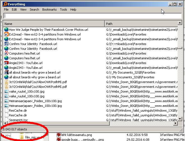This screenshot has width=185, height=141.
Task: Click date 4.02.2016 9:58 in background window
Action: coord(137,135)
